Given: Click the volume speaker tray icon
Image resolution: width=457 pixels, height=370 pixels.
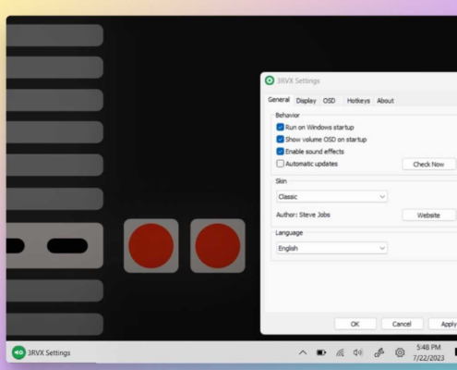Looking at the screenshot, I should (x=358, y=352).
